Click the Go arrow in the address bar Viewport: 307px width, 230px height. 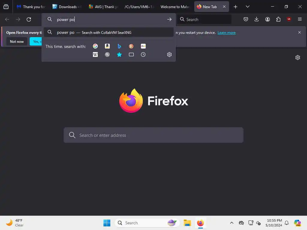coord(169,19)
